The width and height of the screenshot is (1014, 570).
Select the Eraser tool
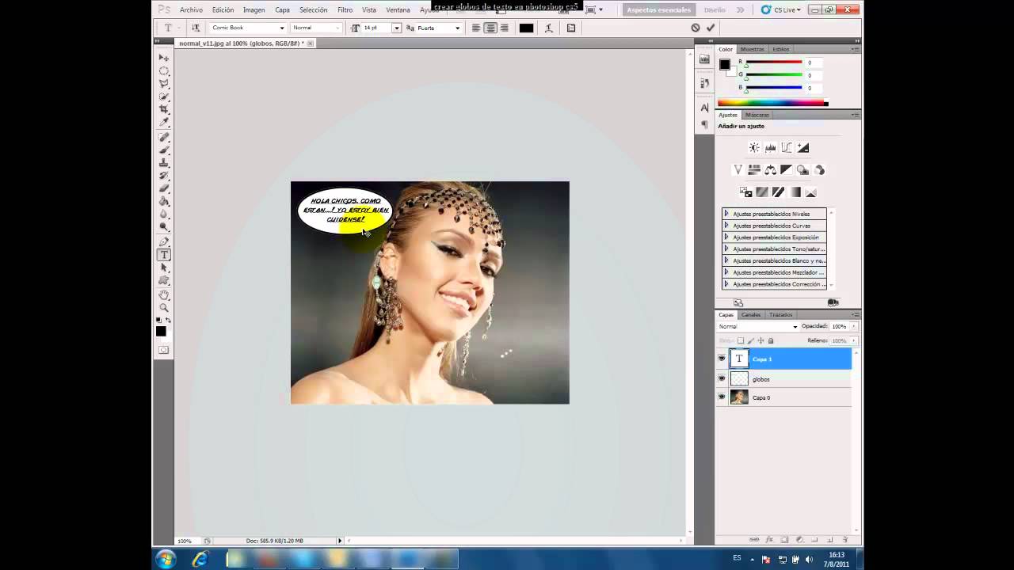pyautogui.click(x=164, y=188)
